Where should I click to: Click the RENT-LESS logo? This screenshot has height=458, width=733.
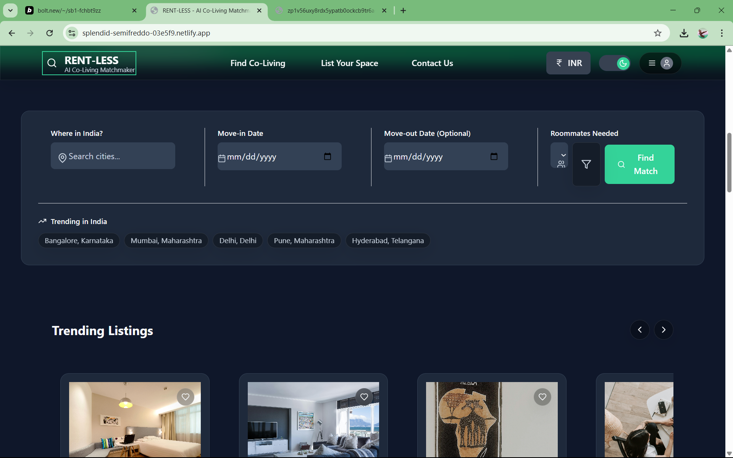[x=89, y=63]
